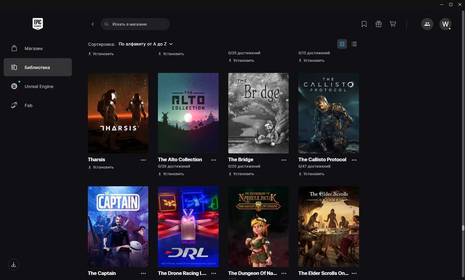Open Dungeon of Naheulbeuk cover art
465x280 pixels.
(x=258, y=227)
